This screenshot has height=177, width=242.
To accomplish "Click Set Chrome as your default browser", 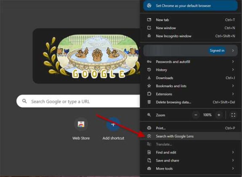I will 190,5.
